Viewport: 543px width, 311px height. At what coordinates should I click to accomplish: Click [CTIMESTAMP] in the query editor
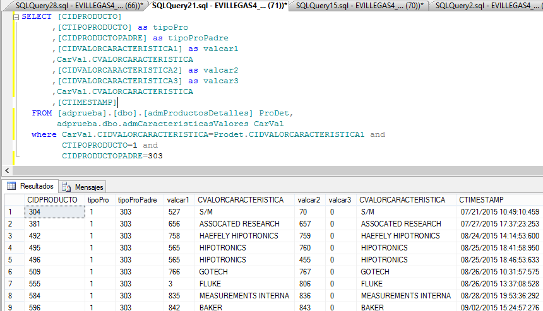pyautogui.click(x=87, y=102)
